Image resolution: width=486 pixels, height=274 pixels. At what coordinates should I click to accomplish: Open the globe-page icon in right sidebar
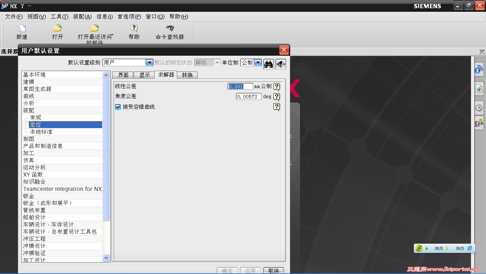point(479,88)
